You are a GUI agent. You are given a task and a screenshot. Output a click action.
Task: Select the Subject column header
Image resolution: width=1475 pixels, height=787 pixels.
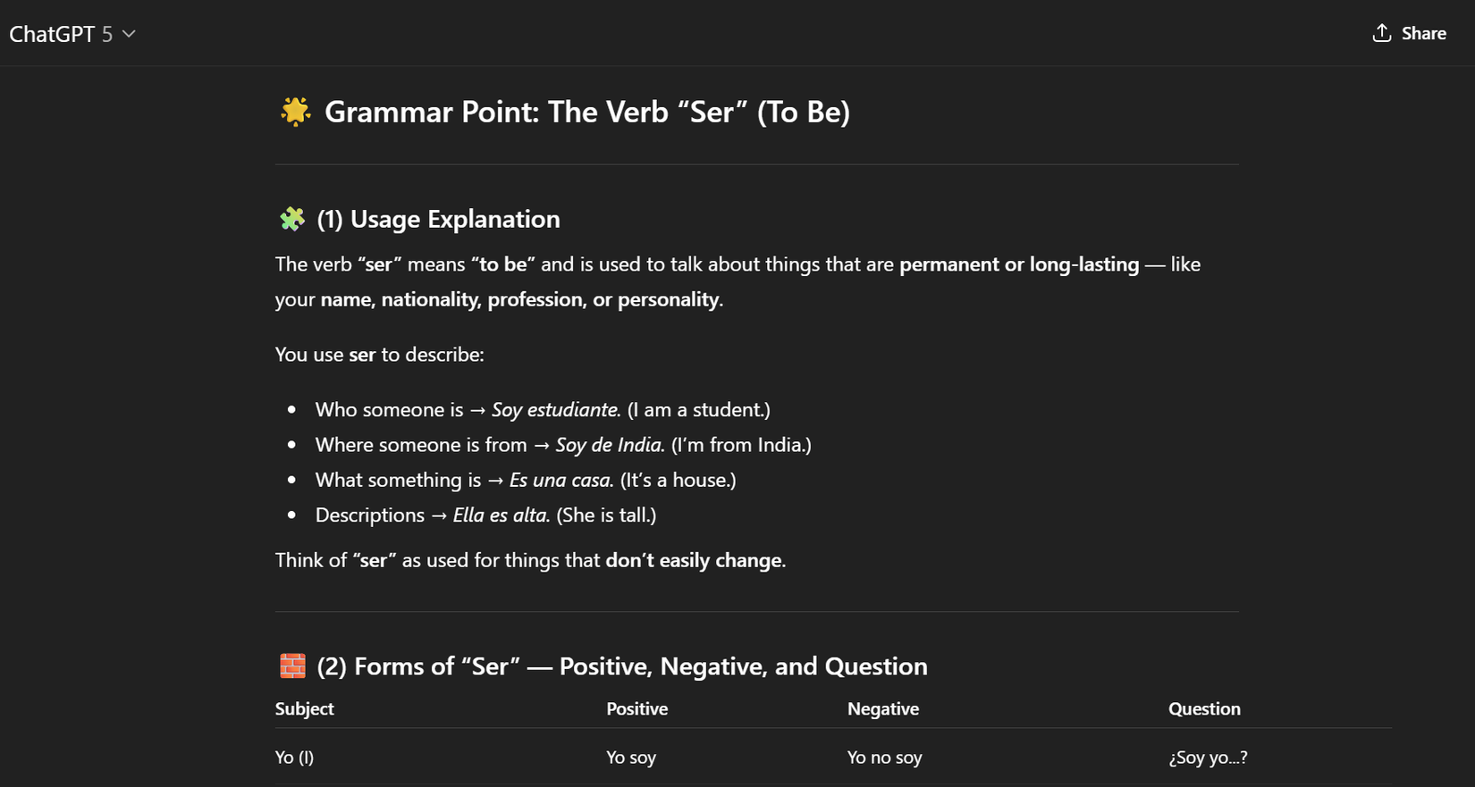click(304, 708)
